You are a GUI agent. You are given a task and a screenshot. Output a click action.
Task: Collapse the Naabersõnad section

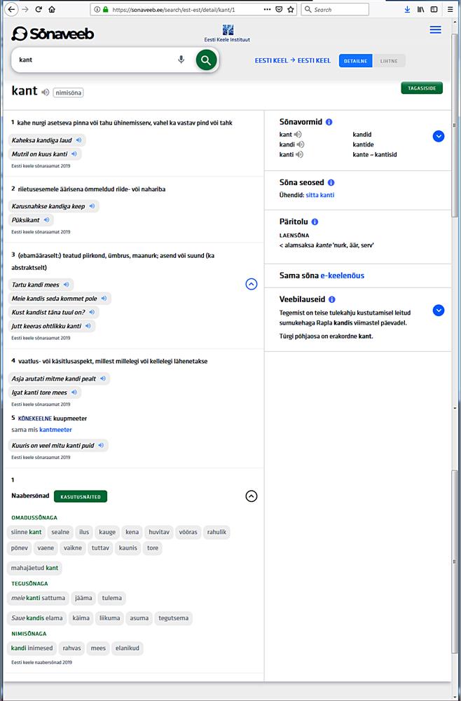point(251,496)
